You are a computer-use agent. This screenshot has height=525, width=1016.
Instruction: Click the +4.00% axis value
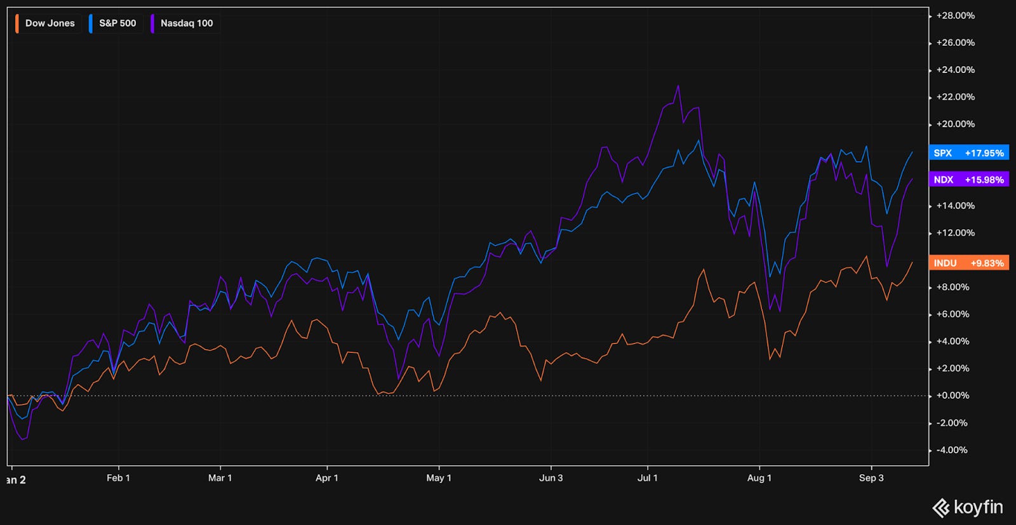(953, 342)
